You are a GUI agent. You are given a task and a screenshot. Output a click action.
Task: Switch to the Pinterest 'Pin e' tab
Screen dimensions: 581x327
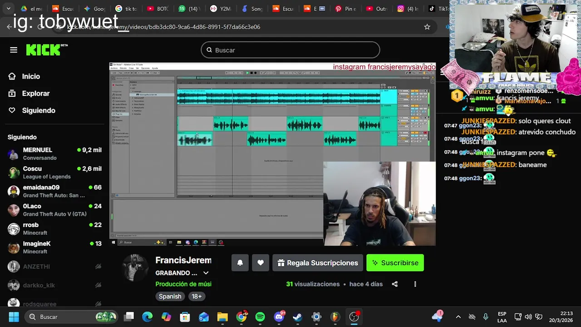tap(346, 9)
